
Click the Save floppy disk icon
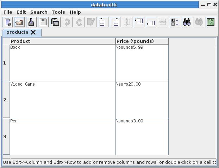click(43, 22)
